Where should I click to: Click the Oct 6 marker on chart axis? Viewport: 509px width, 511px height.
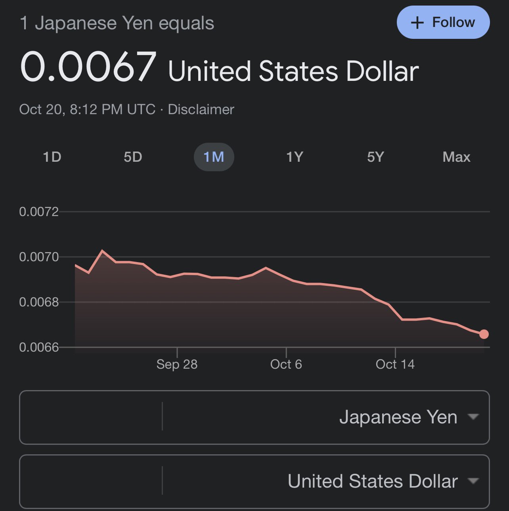[x=286, y=364]
